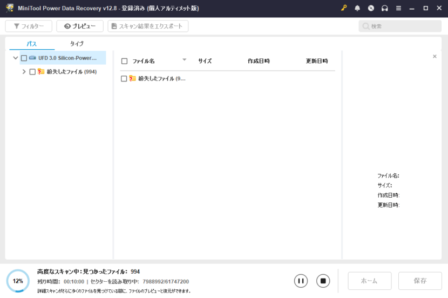Open the notifications bell icon
Screen dimensions: 448x298
[x=357, y=8]
